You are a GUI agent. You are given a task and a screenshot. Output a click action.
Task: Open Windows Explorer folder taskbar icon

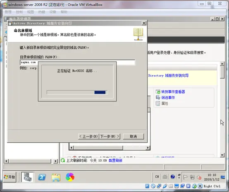click(56, 177)
